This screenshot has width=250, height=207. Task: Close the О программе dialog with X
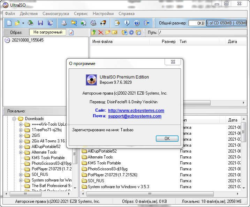pos(173,62)
